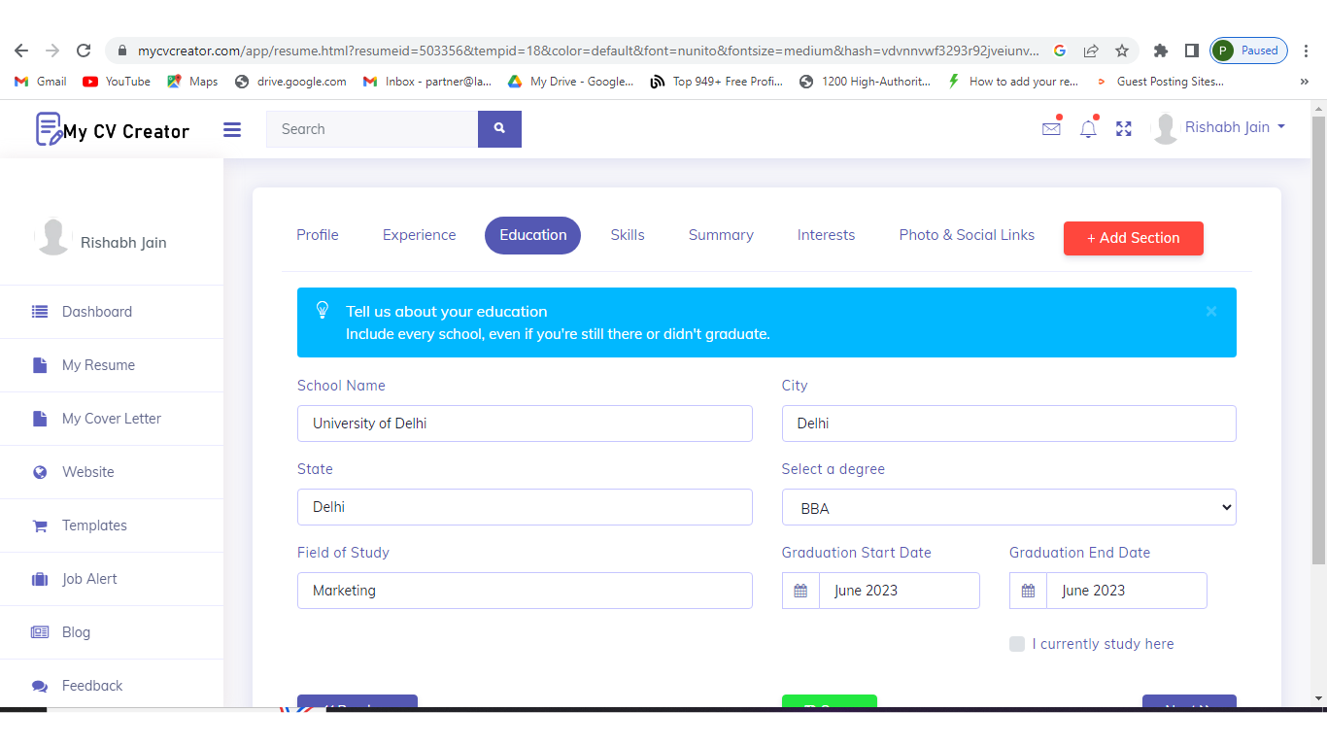Dismiss the education tip banner
Viewport: 1327px width, 746px height.
[x=1210, y=312]
